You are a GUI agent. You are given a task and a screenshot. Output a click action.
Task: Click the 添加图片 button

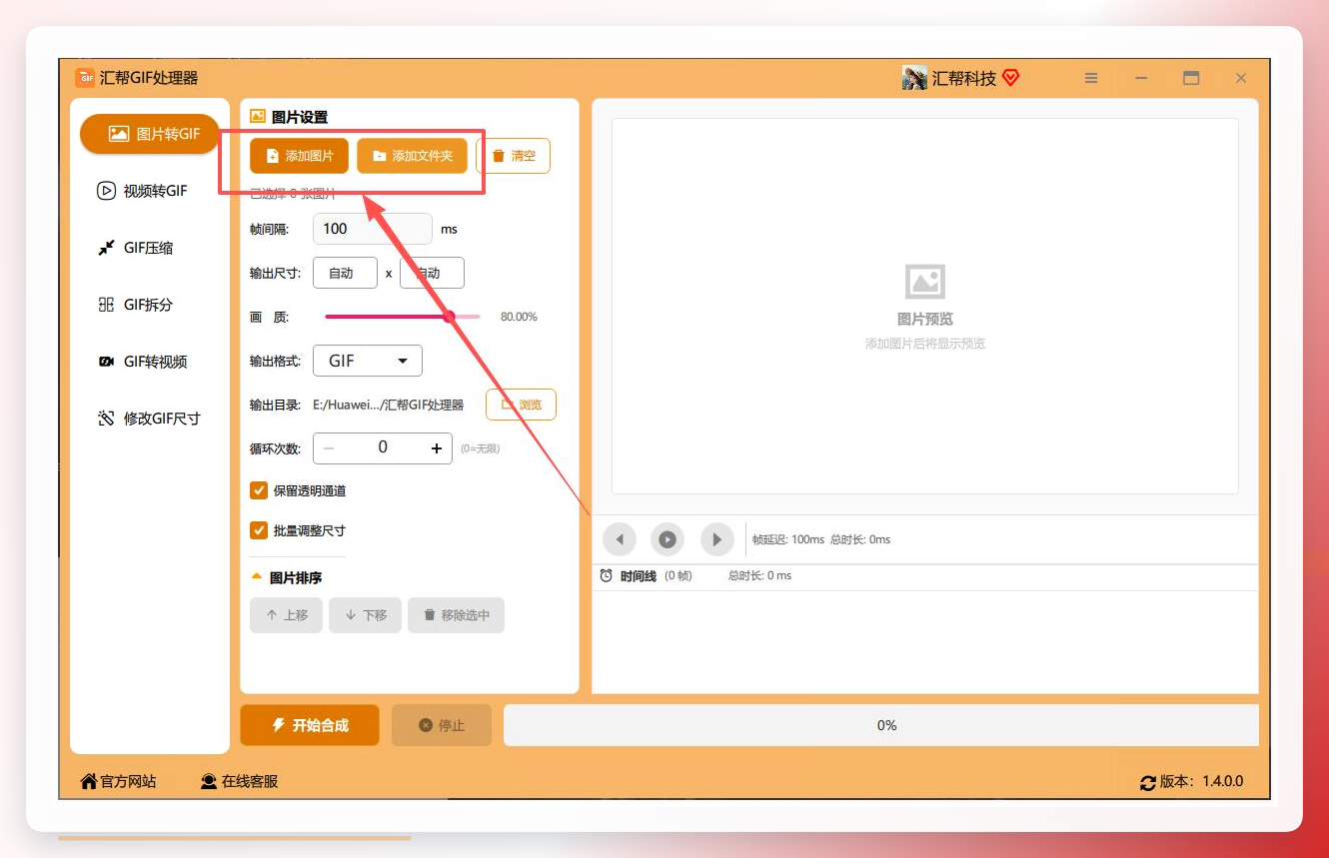pos(299,156)
